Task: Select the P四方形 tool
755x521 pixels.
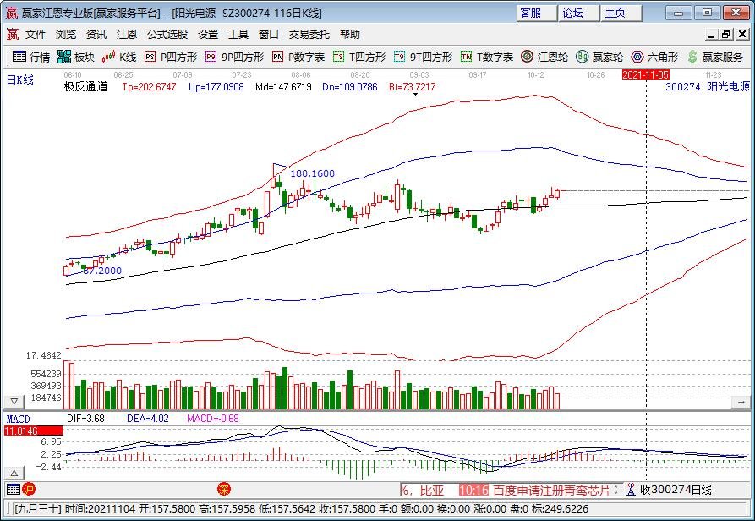Action: point(170,57)
